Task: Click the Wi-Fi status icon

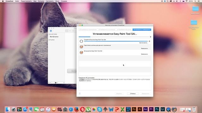Action: point(187,1)
